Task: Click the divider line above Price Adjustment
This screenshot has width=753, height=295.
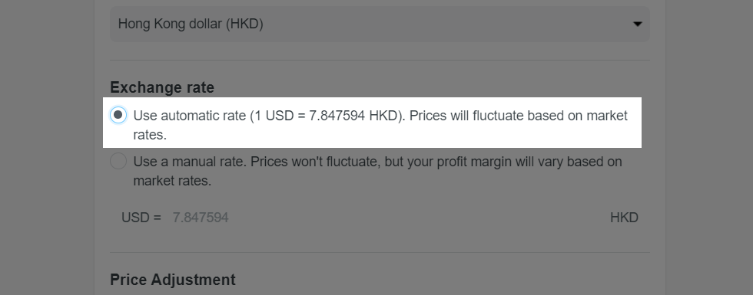Action: click(x=380, y=252)
